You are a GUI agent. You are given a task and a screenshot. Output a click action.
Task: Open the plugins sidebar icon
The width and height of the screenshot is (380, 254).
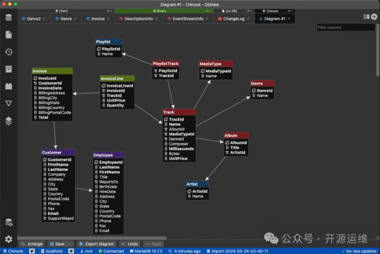9,86
